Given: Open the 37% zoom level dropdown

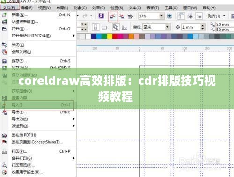Looking at the screenshot, I should click(161, 16).
